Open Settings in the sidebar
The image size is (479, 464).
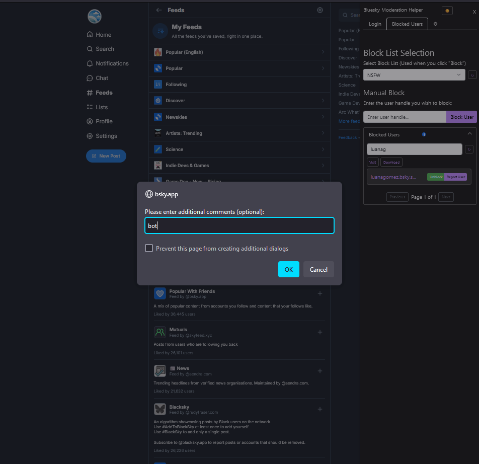102,136
